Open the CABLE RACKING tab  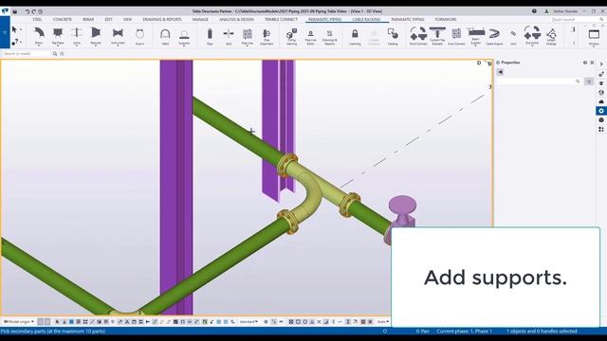pos(366,19)
